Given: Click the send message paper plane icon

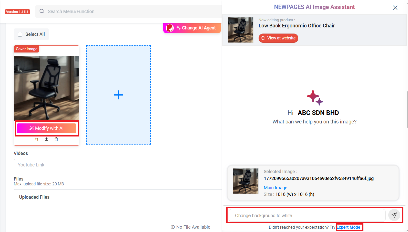Looking at the screenshot, I should 394,215.
